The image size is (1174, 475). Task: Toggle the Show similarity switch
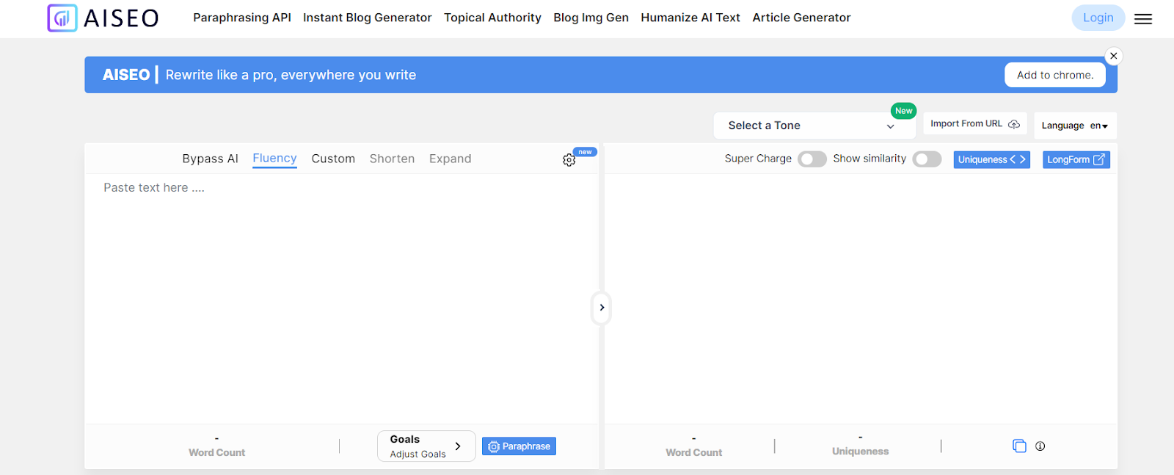pos(927,159)
